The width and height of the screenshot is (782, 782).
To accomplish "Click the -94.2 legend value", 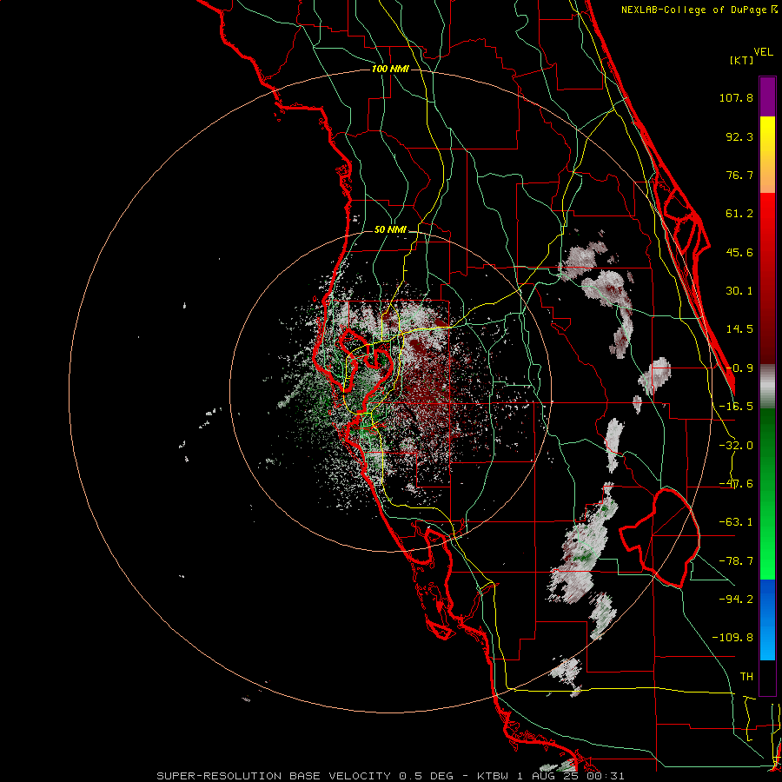I will (x=736, y=600).
